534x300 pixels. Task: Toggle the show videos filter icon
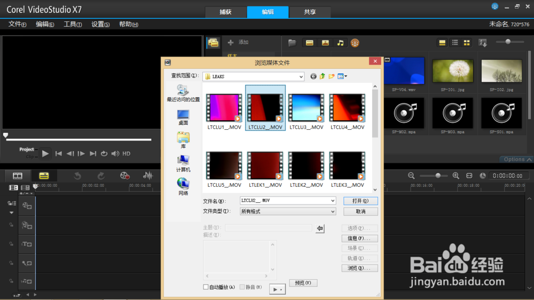pyautogui.click(x=309, y=43)
